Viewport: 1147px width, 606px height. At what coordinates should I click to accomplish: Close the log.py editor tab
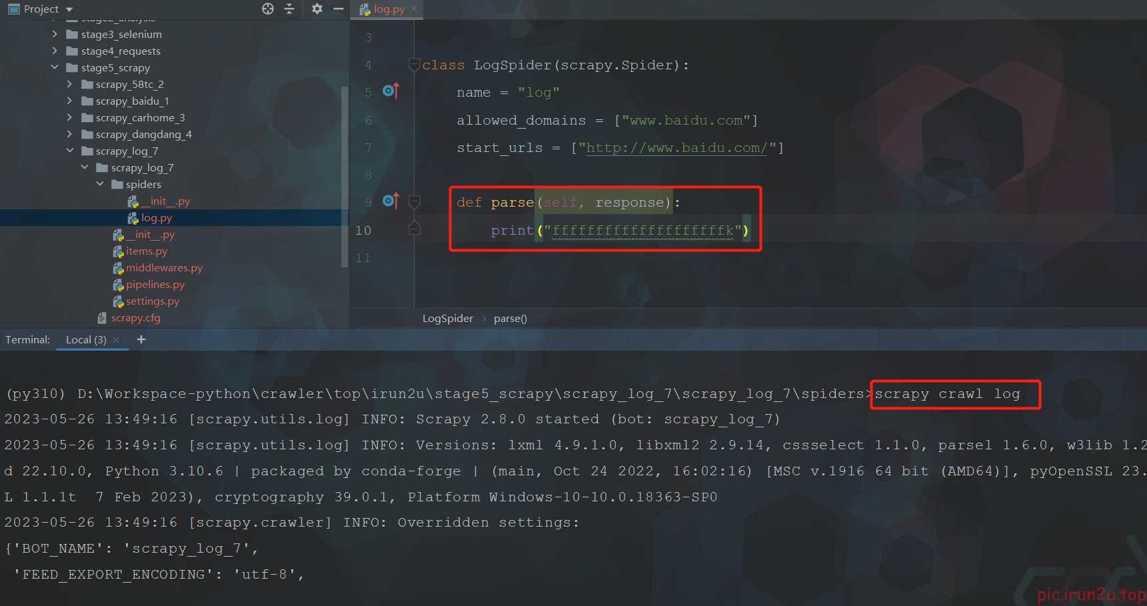[414, 9]
